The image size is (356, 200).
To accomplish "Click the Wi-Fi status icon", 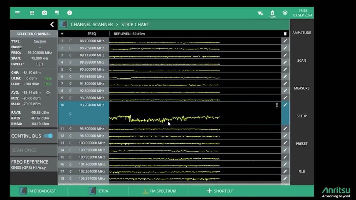I will [260, 13].
